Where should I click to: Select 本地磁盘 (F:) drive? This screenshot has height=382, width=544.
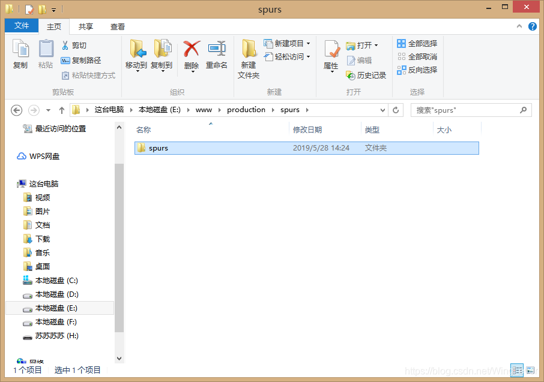coord(50,322)
